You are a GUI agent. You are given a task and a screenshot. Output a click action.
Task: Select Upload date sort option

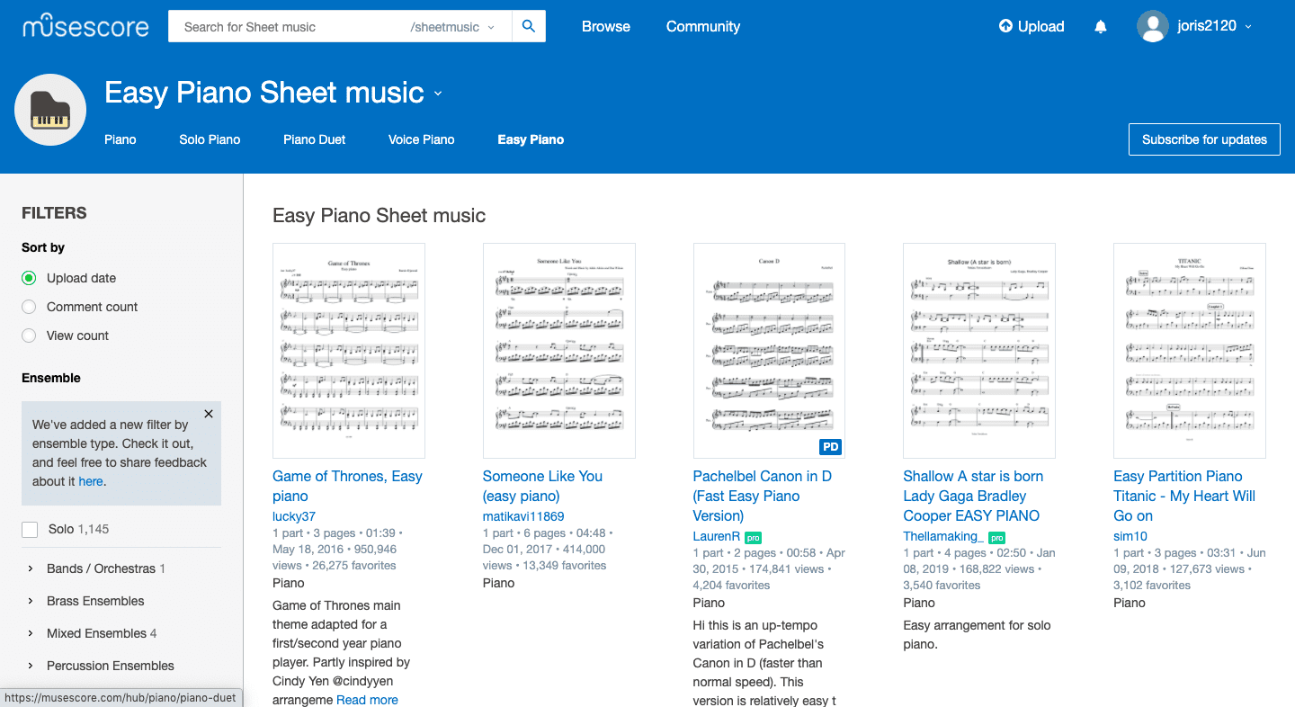pos(29,278)
